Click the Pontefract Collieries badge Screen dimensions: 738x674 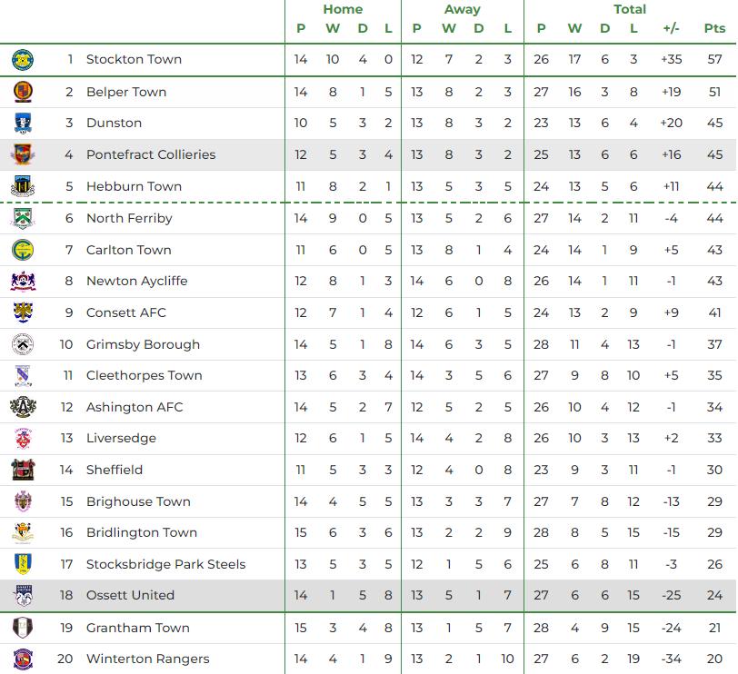click(23, 155)
